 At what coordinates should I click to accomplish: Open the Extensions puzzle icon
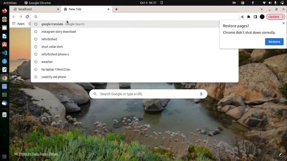(248, 17)
